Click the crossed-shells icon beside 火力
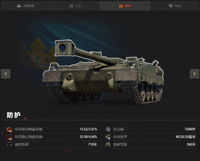This screenshot has height=161, width=200. [71, 6]
